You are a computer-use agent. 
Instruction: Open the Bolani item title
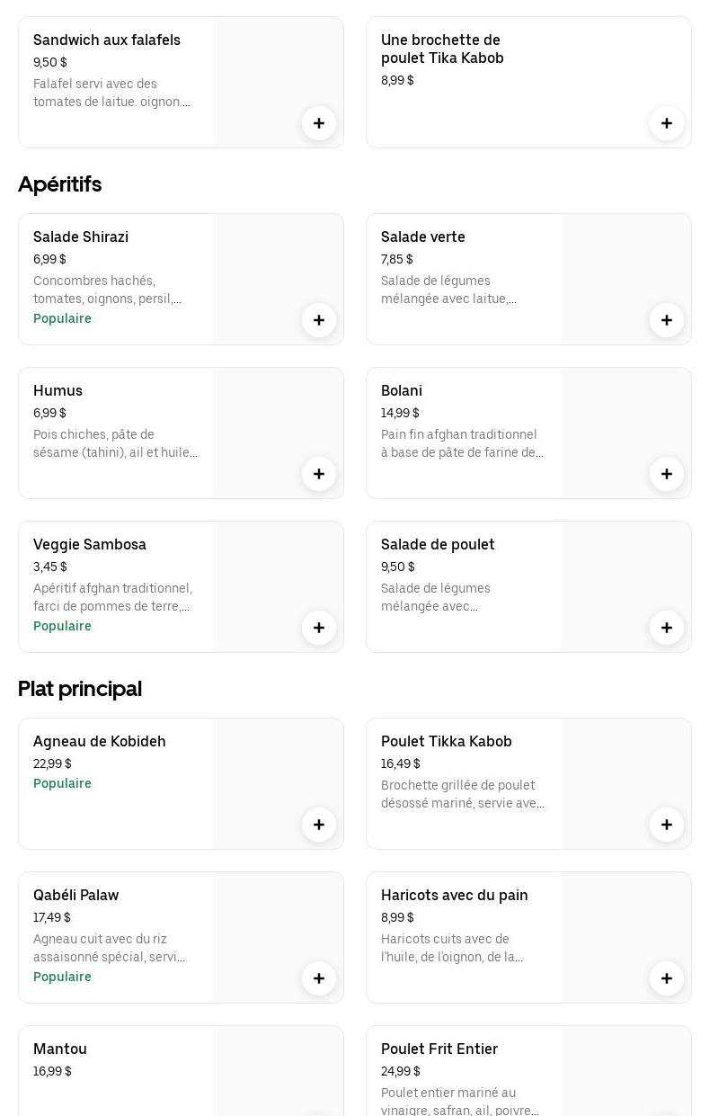pos(402,391)
